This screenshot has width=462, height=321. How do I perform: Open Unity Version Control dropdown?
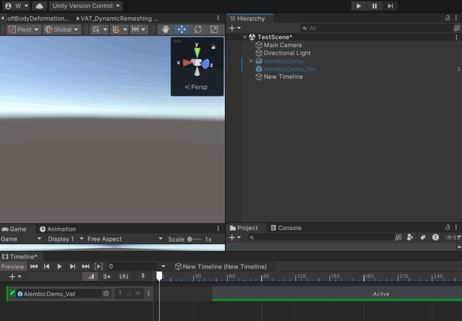86,6
